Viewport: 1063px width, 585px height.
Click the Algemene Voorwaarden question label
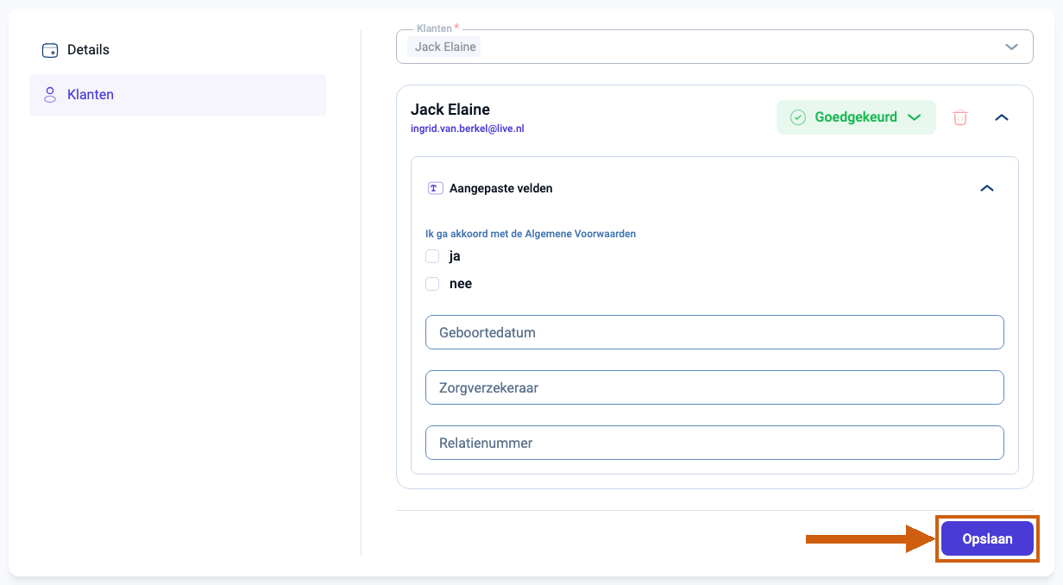[531, 234]
